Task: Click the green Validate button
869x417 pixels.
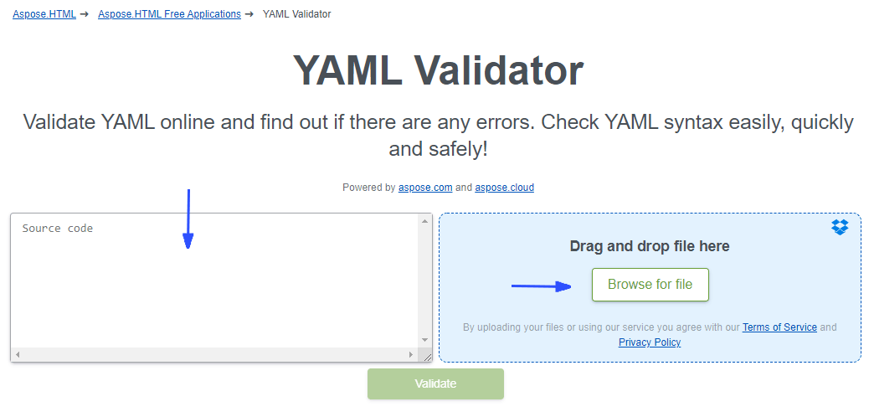Action: pos(435,384)
